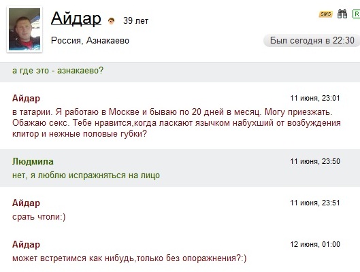The width and height of the screenshot is (360, 272).
Task: Click the binoculars icon near SMS
Action: pos(342,14)
